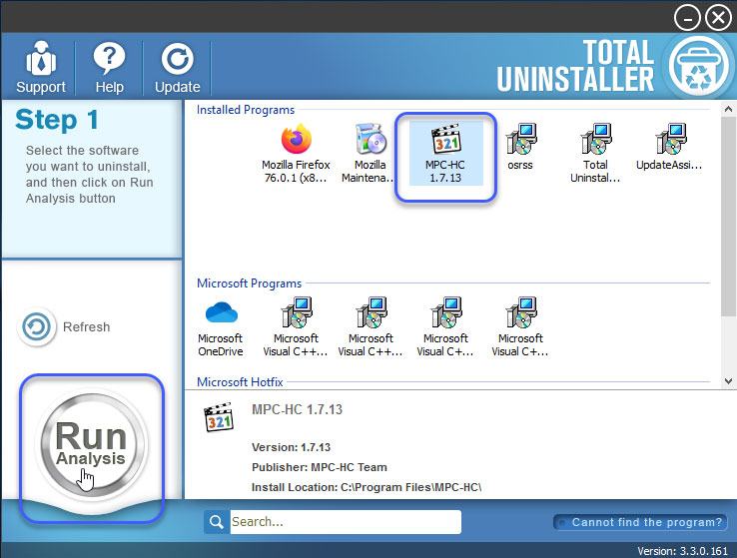This screenshot has width=737, height=558.
Task: Click the MPC-HC icon in details pane
Action: coord(219,417)
